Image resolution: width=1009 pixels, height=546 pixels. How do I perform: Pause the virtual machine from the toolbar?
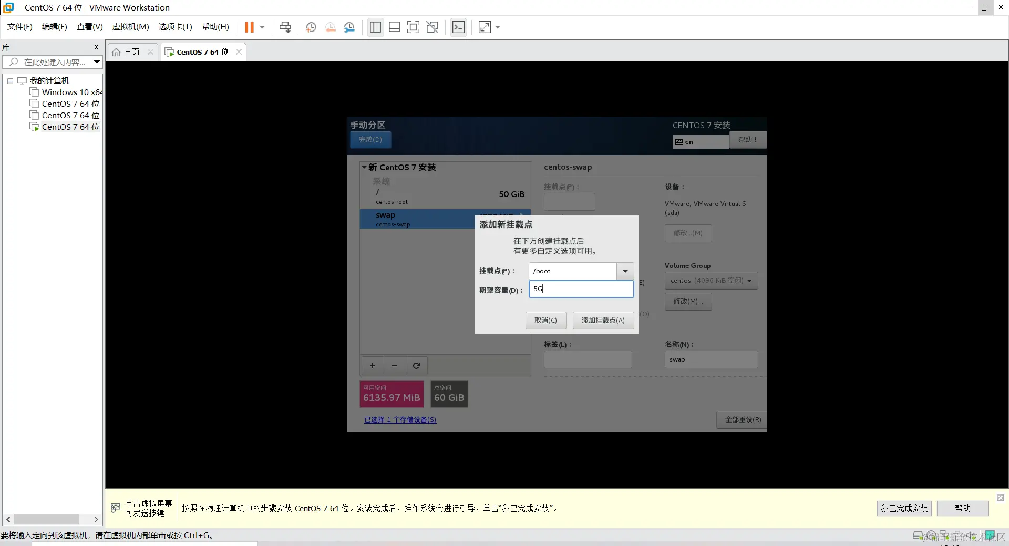pyautogui.click(x=249, y=27)
